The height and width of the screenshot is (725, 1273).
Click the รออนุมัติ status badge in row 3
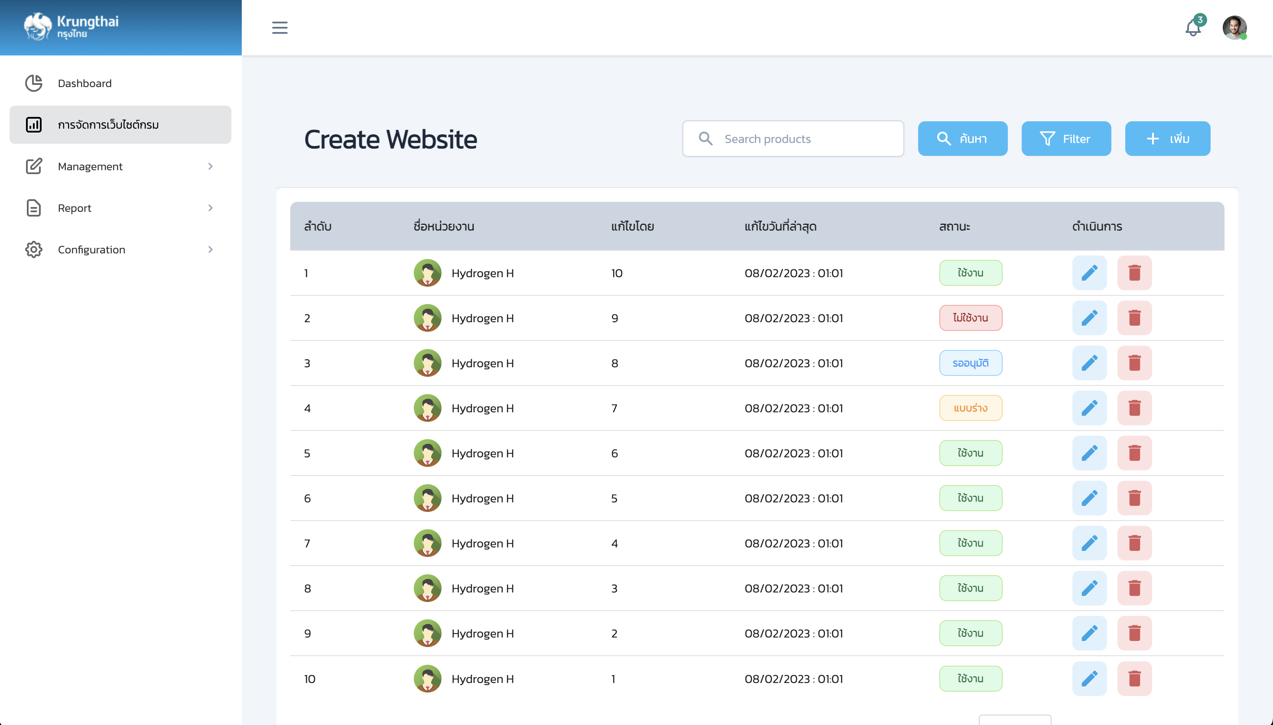970,363
